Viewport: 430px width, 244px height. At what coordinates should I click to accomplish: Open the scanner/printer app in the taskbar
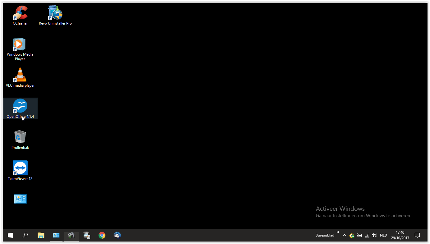(86, 235)
